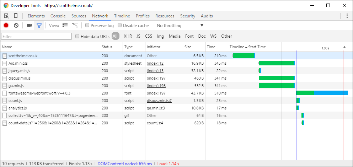
Task: Click the fontawesome-webfont waterfall bar
Action: coord(322,93)
